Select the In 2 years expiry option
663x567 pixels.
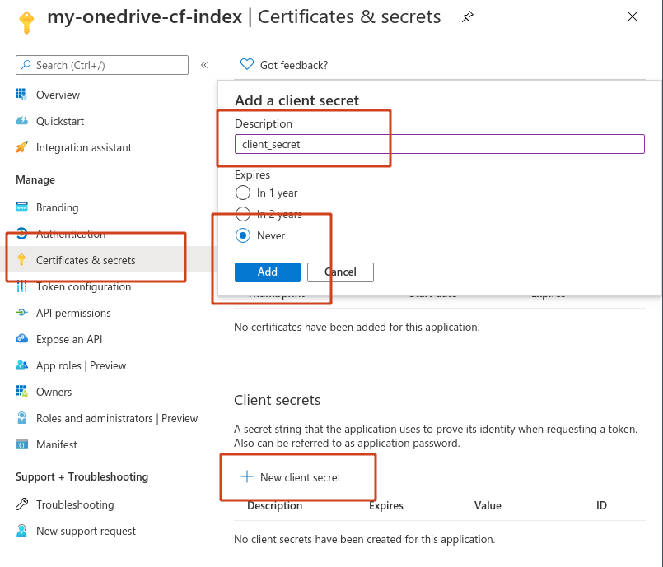pos(243,214)
